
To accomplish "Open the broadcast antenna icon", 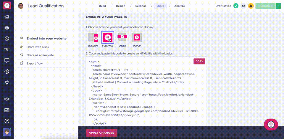I will click(x=7, y=49).
